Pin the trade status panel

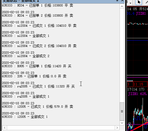[x=117, y=1]
